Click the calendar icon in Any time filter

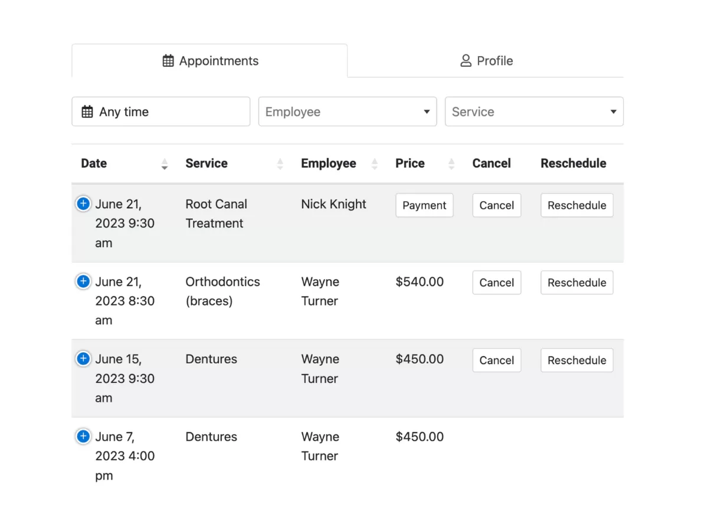point(87,112)
